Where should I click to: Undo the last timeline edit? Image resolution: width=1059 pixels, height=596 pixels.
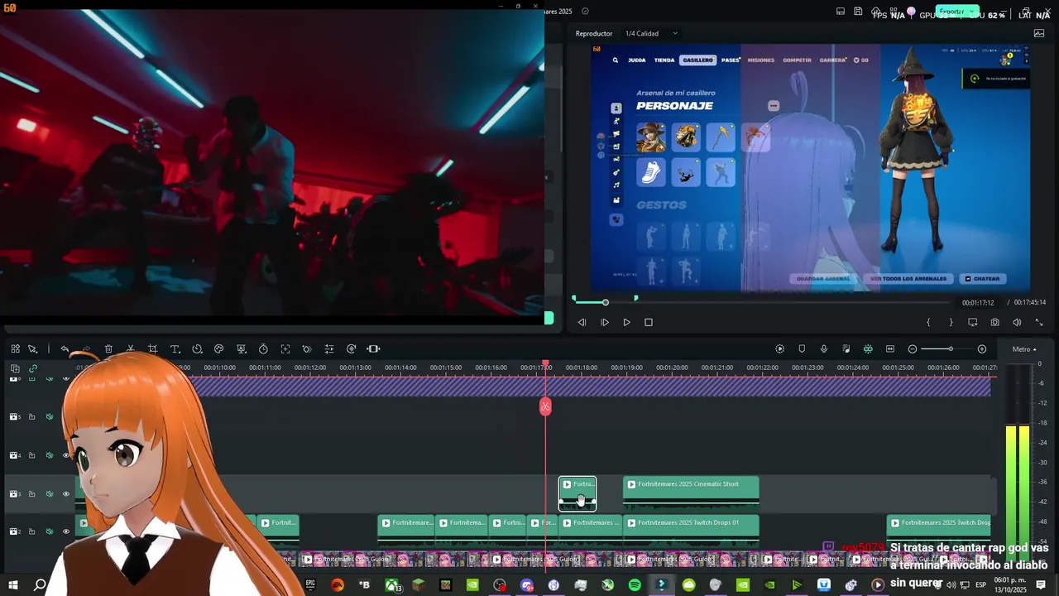[65, 349]
